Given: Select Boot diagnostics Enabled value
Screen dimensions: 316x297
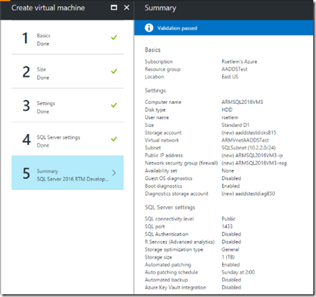Looking at the screenshot, I should coord(230,186).
